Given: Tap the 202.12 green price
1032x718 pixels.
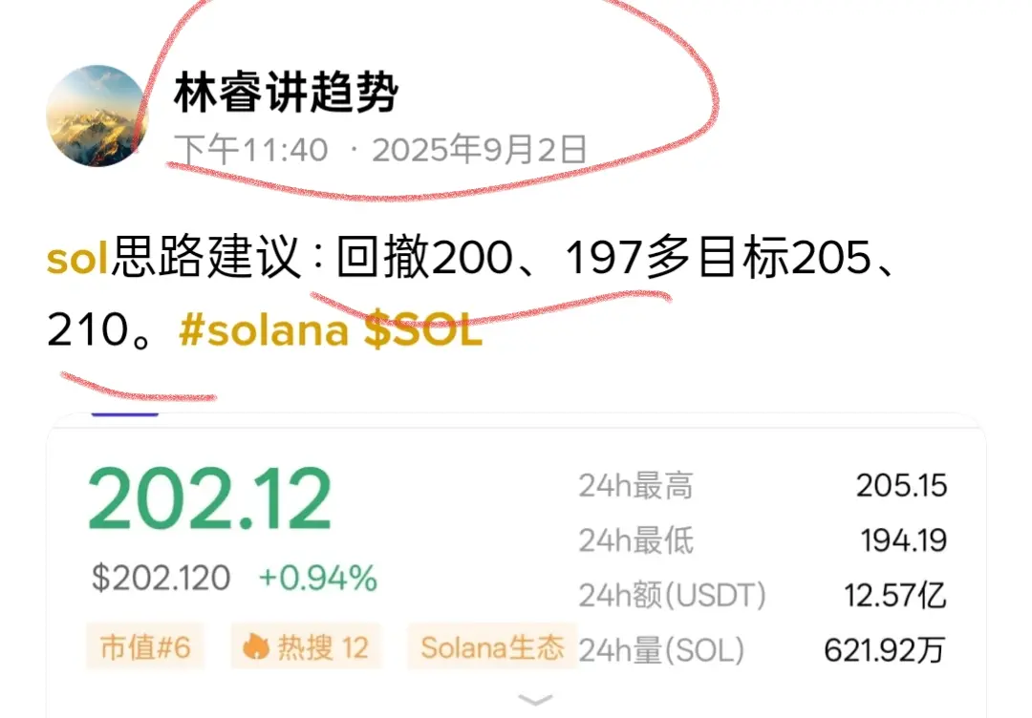Looking at the screenshot, I should pyautogui.click(x=209, y=498).
